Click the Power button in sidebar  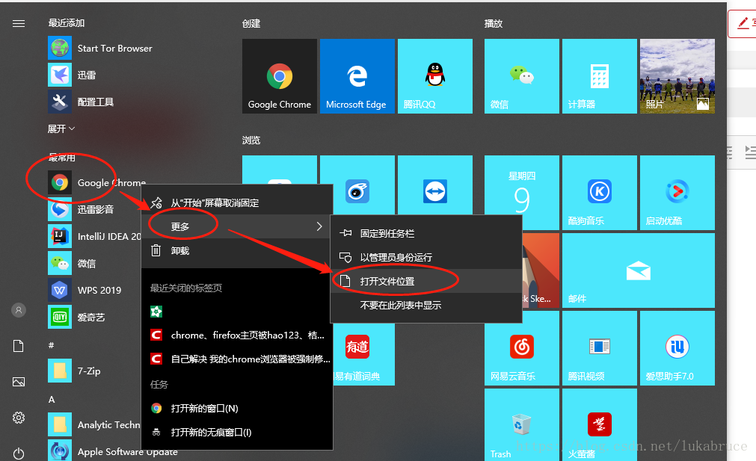pos(19,454)
